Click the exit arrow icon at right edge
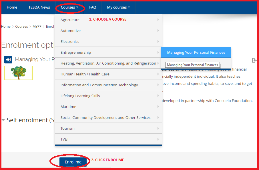Image resolution: width=259 pixels, height=170 pixels. [254, 60]
